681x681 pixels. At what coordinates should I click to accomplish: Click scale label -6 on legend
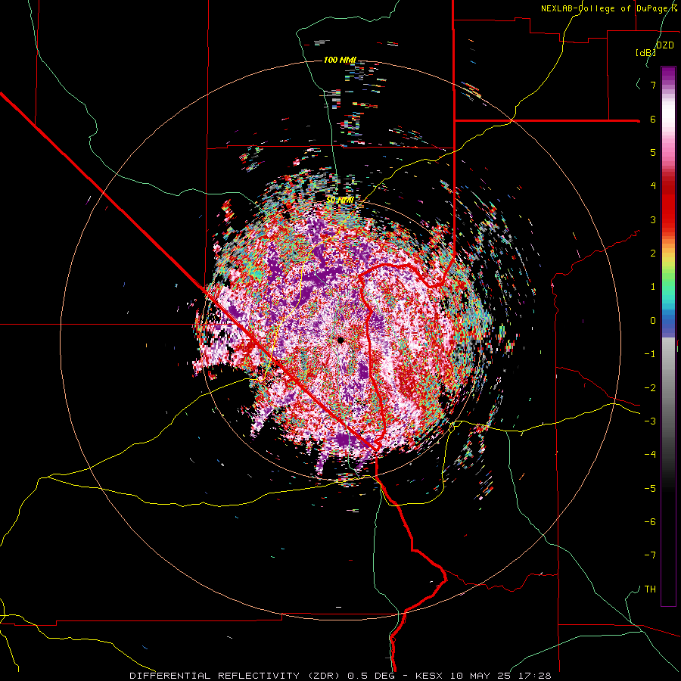[650, 522]
